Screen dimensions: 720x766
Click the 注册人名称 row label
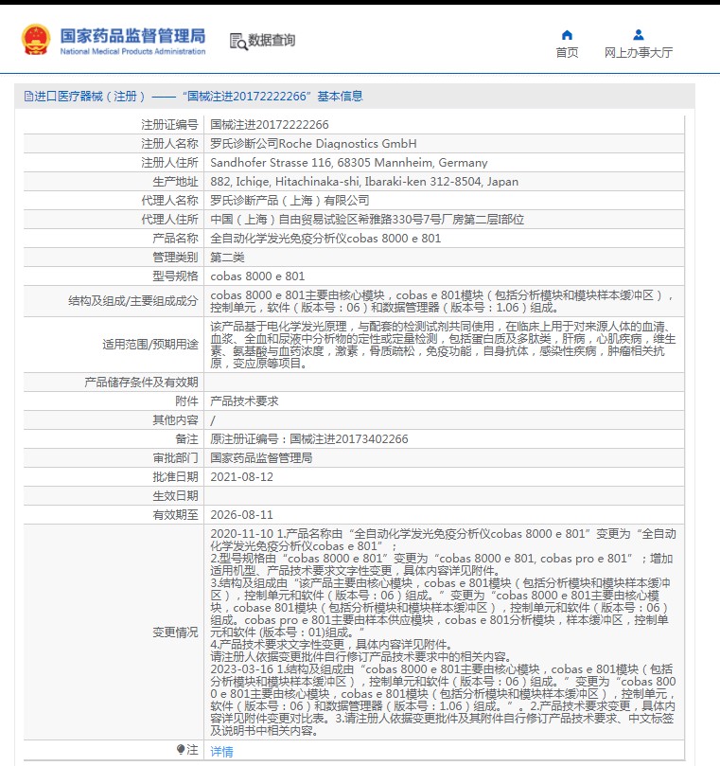click(x=169, y=144)
